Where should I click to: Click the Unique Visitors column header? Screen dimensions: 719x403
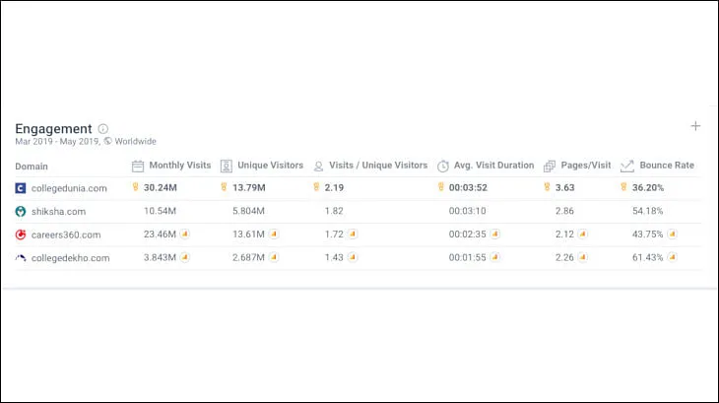pyautogui.click(x=270, y=166)
